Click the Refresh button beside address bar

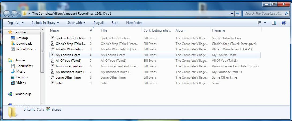[x=238, y=14]
